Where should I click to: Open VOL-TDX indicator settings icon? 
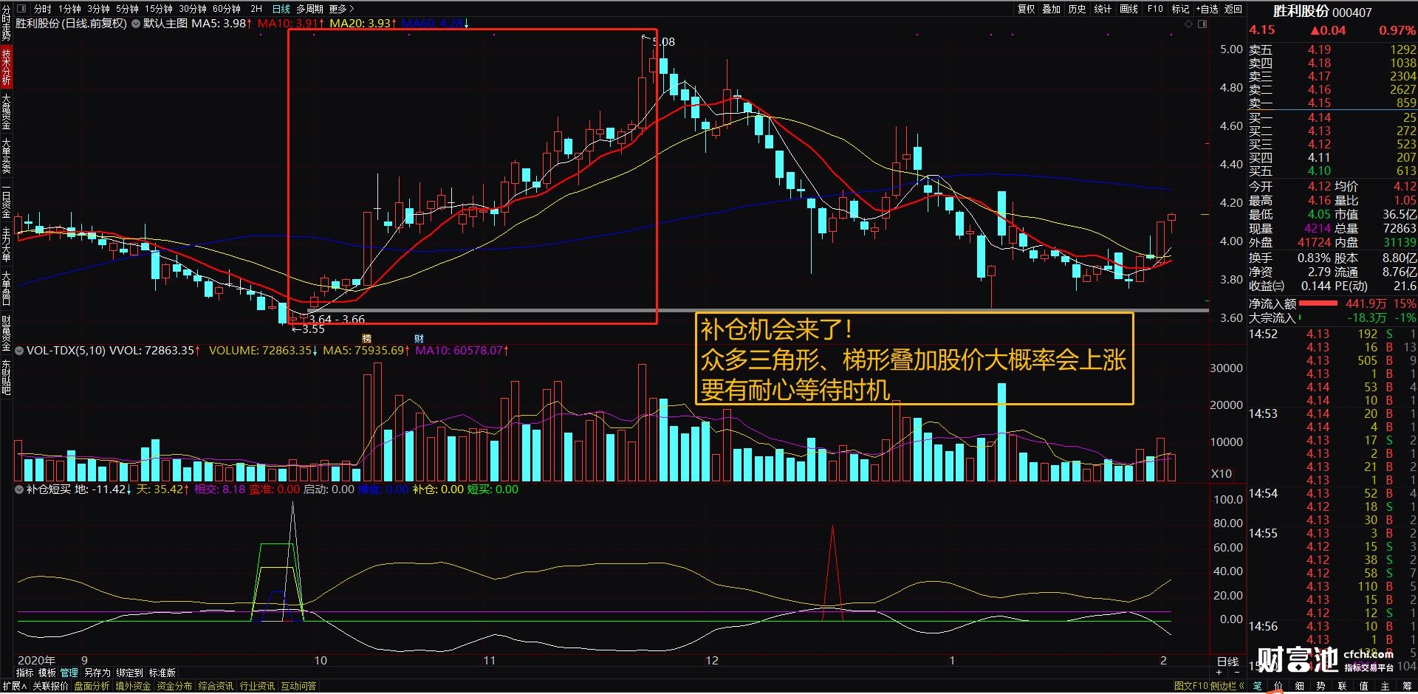19,351
